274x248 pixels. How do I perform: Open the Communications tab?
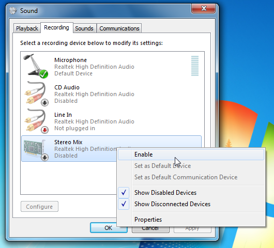pyautogui.click(x=119, y=28)
